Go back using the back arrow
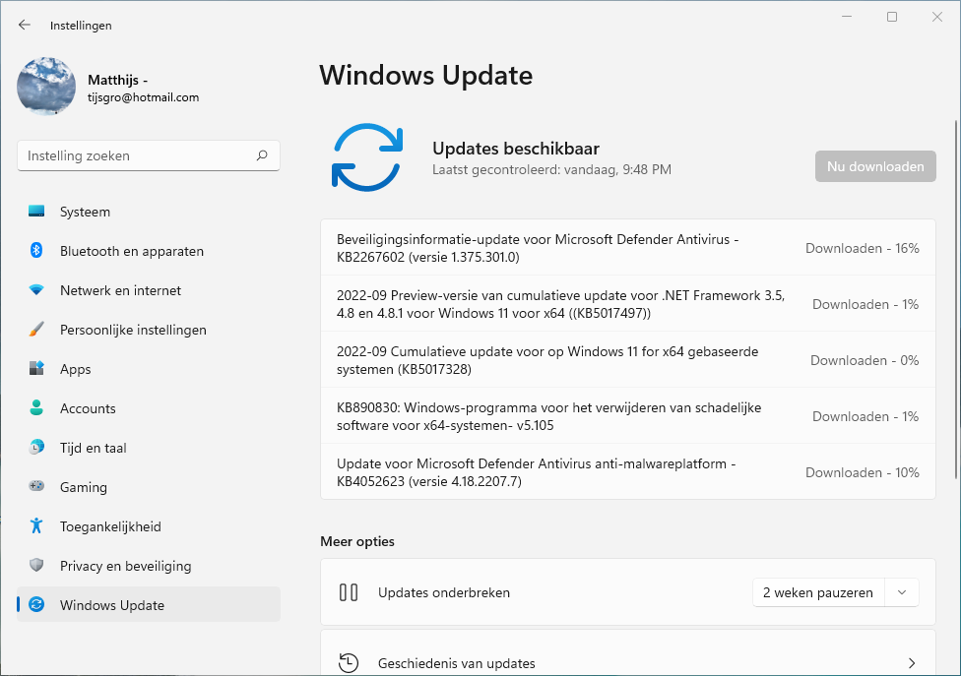 click(25, 26)
